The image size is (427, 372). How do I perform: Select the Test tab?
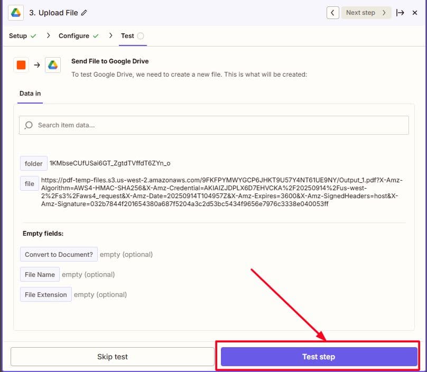pyautogui.click(x=127, y=36)
